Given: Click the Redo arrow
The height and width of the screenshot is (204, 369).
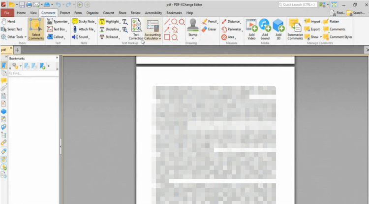Looking at the screenshot, I should tap(68, 4).
